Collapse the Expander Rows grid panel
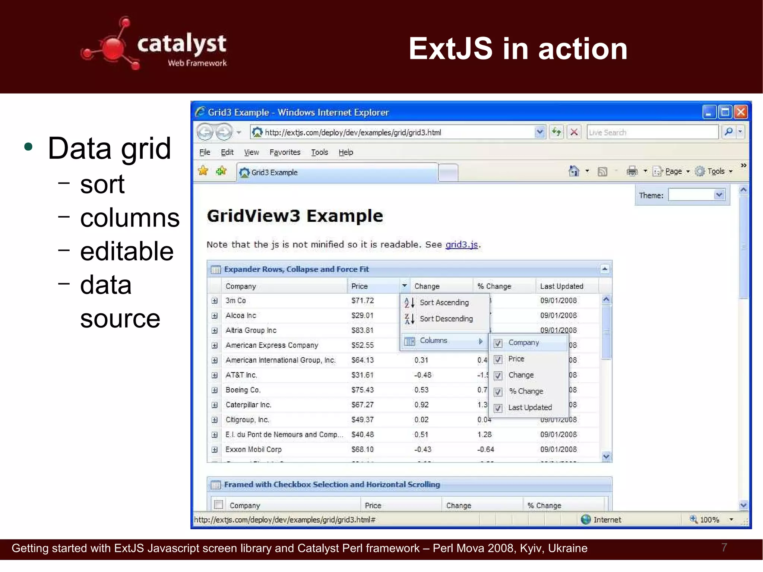 coord(605,269)
